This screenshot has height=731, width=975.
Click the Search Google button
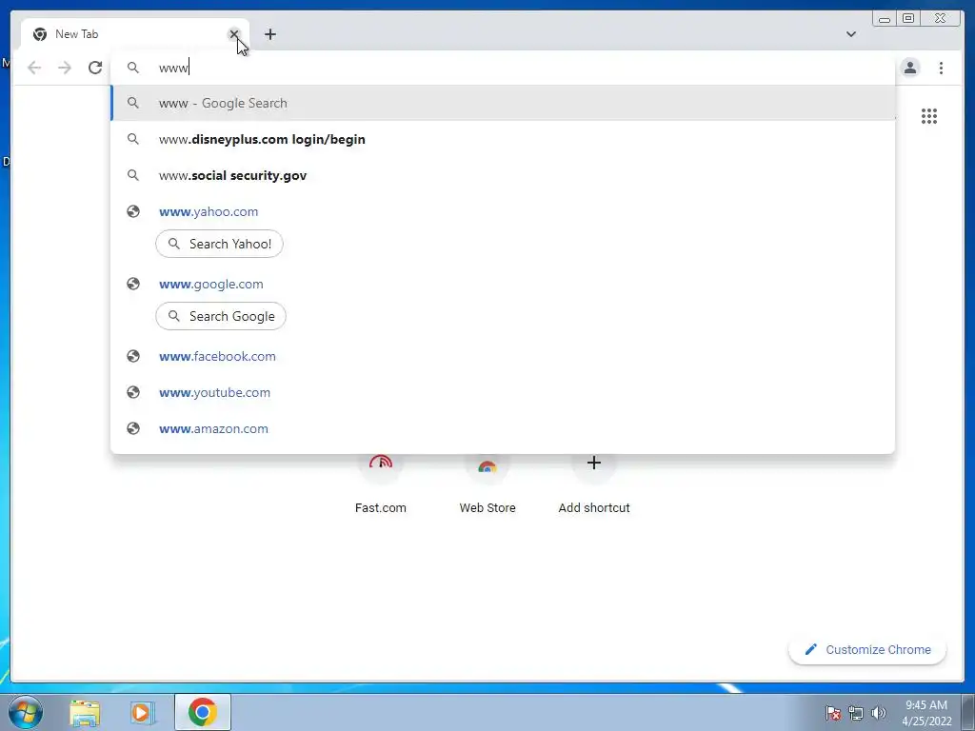(221, 316)
